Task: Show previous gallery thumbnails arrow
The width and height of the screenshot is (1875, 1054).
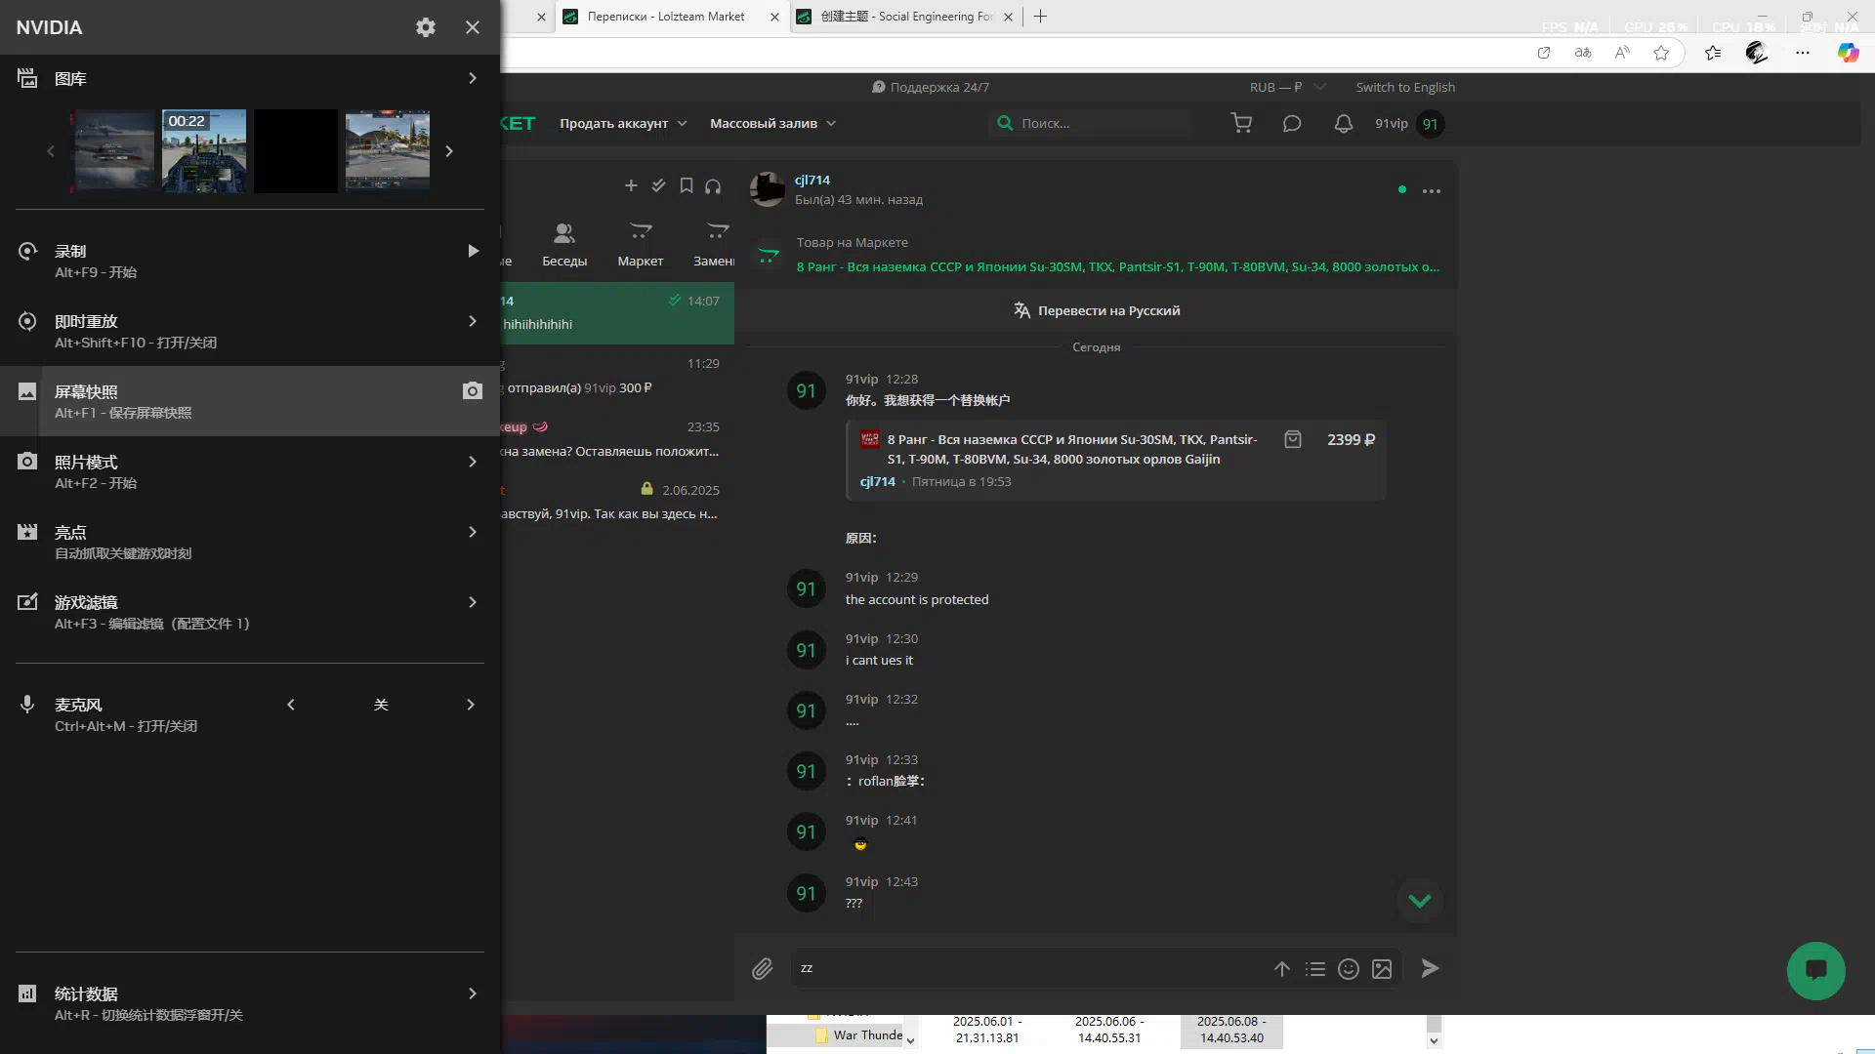Action: click(x=51, y=151)
